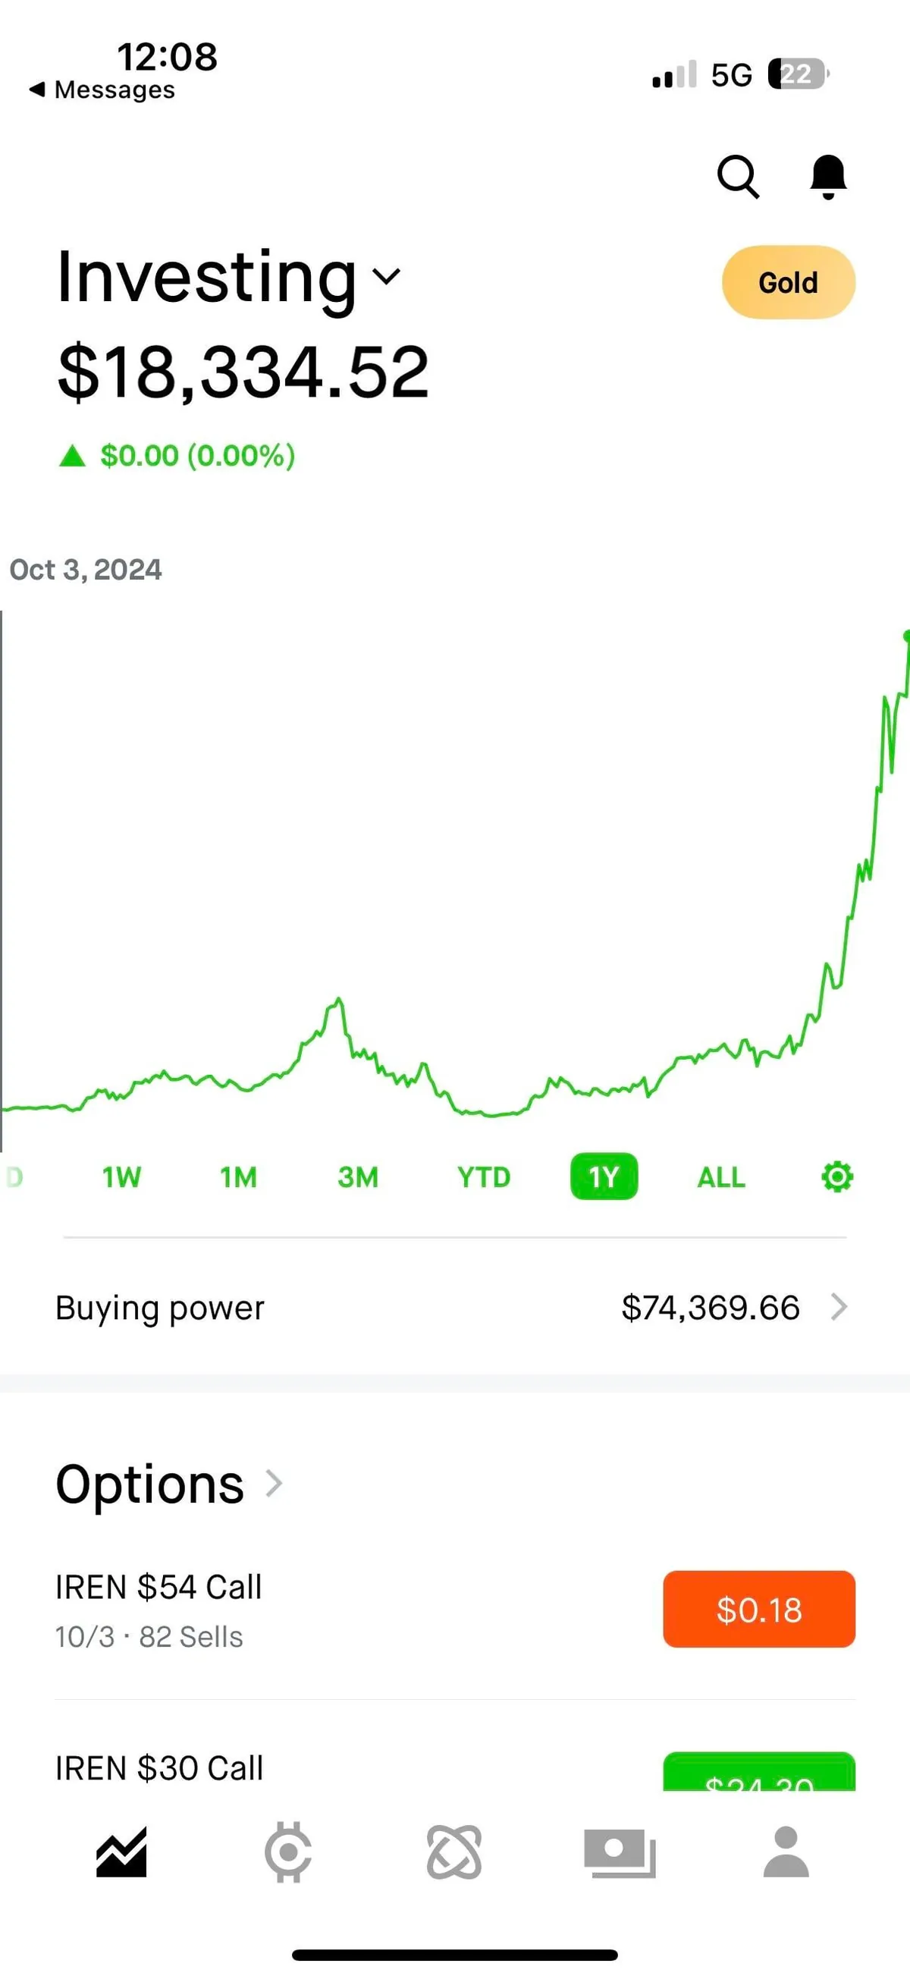This screenshot has height=1979, width=910.
Task: Tap the Gold membership badge
Action: (x=788, y=282)
